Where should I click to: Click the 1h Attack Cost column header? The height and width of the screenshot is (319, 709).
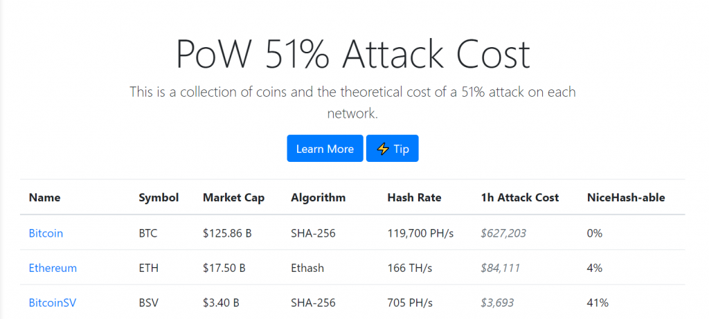(x=519, y=197)
